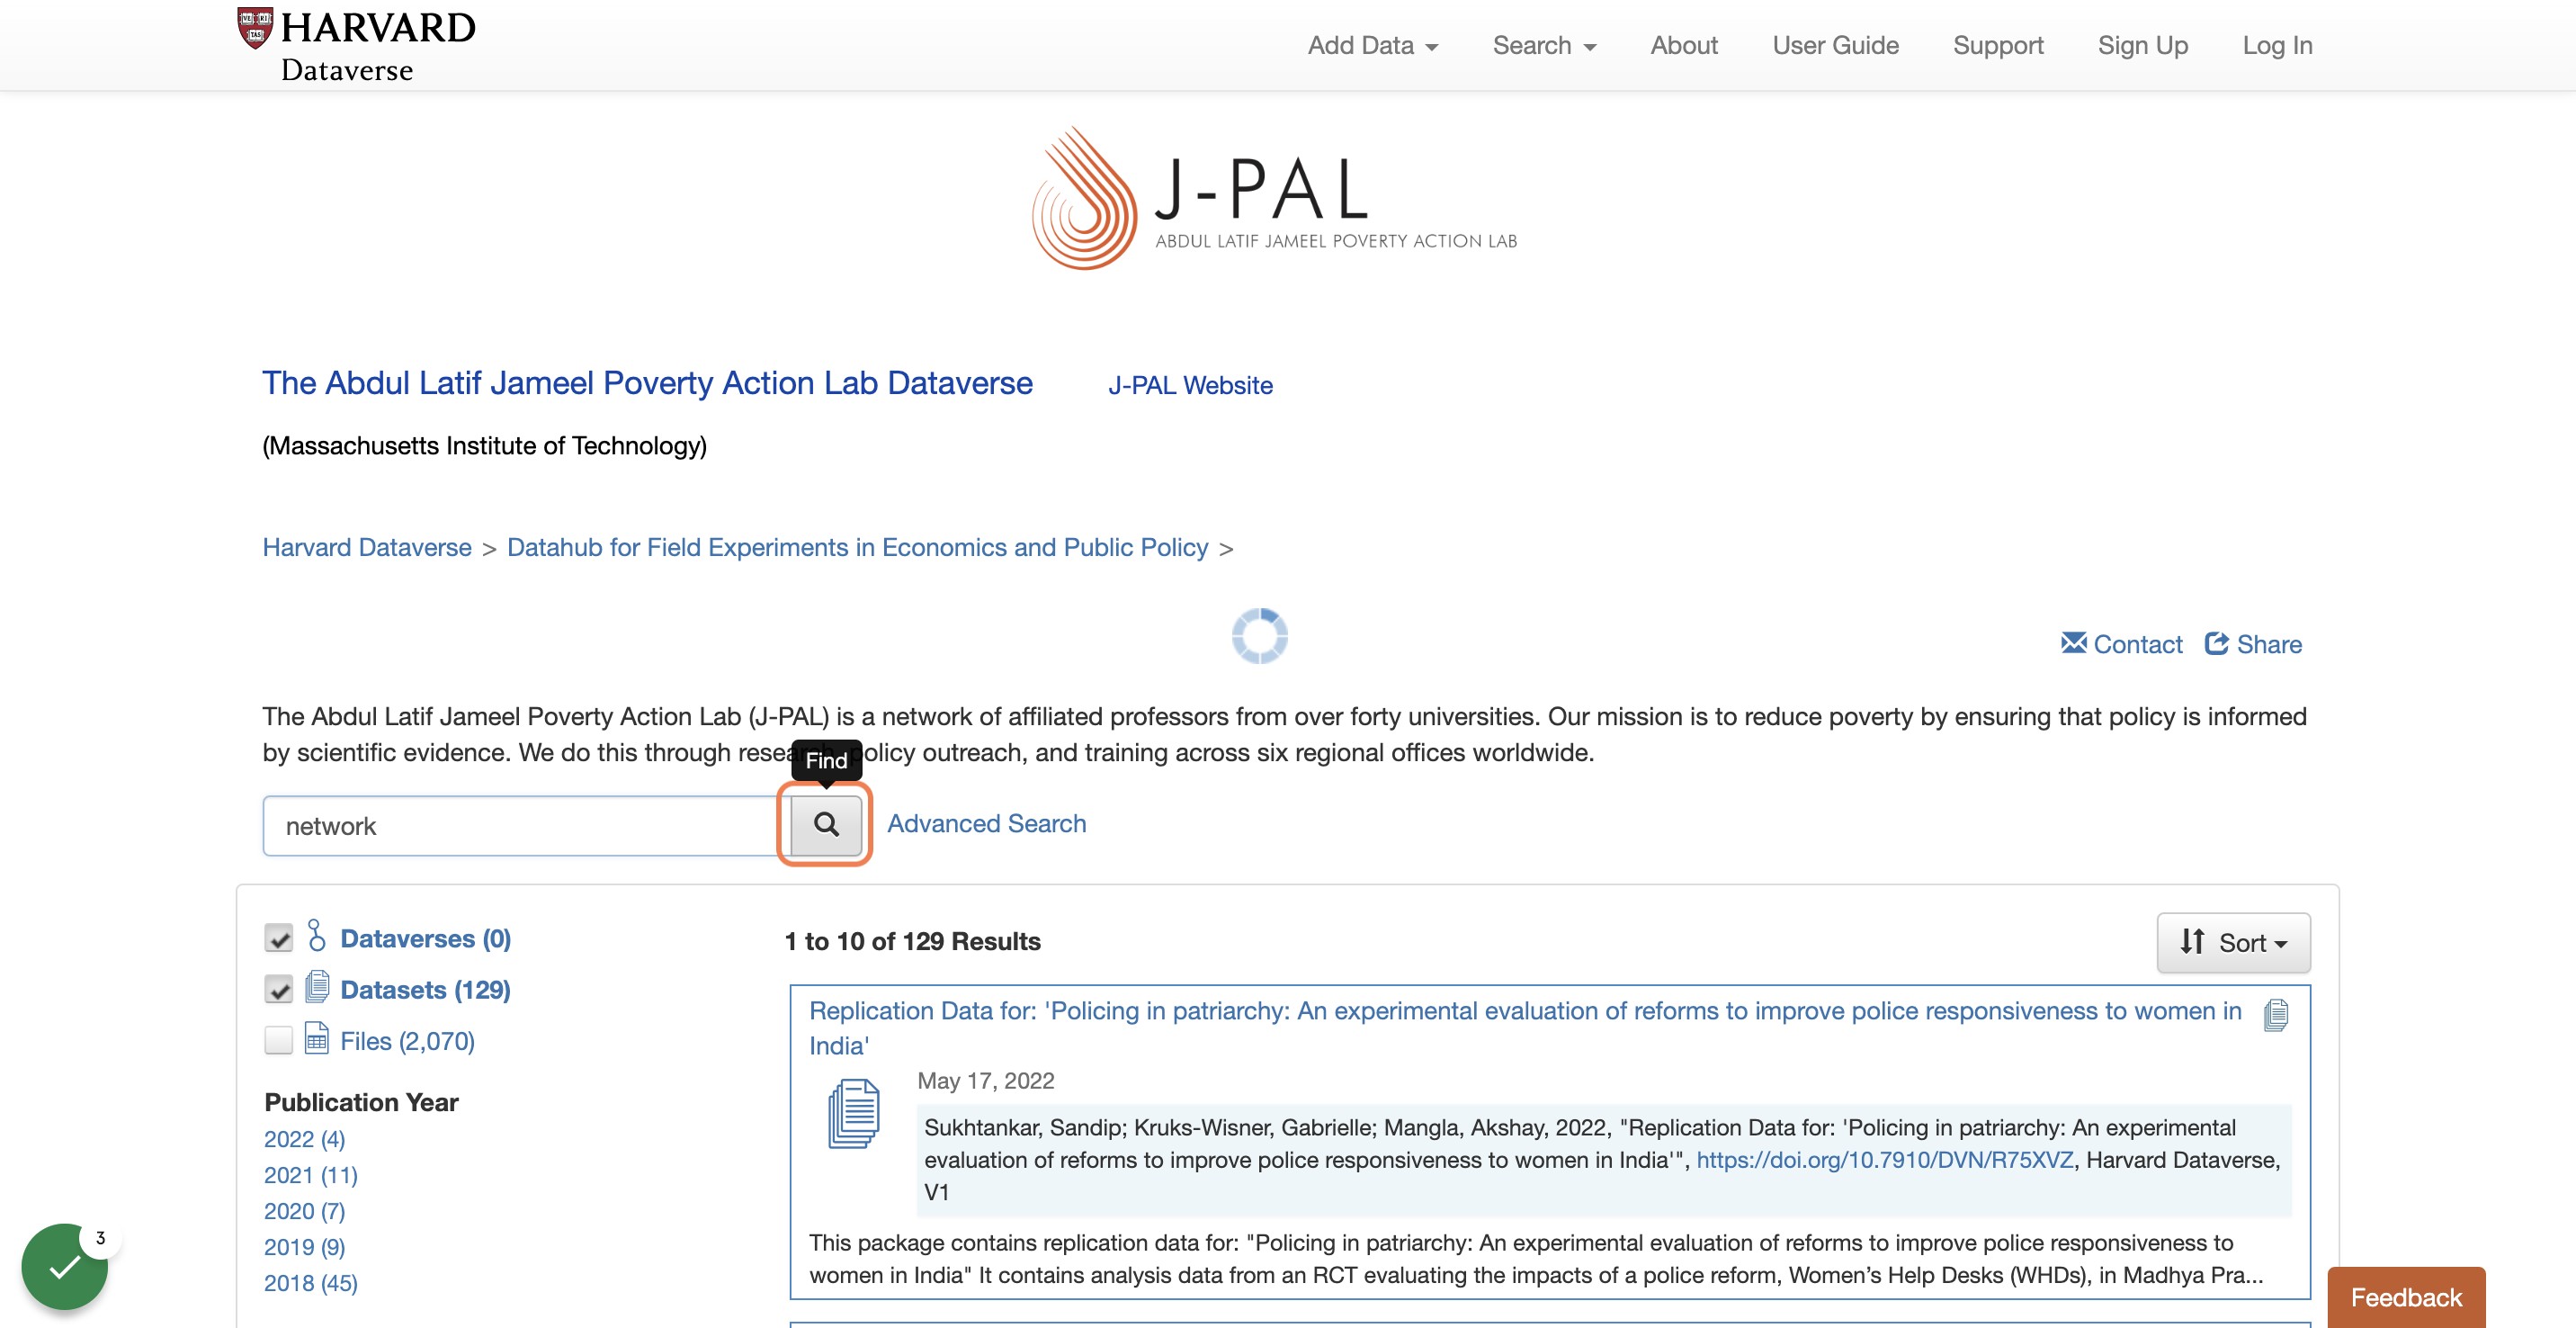Open the Support navigation item
The image size is (2576, 1328).
(1998, 45)
